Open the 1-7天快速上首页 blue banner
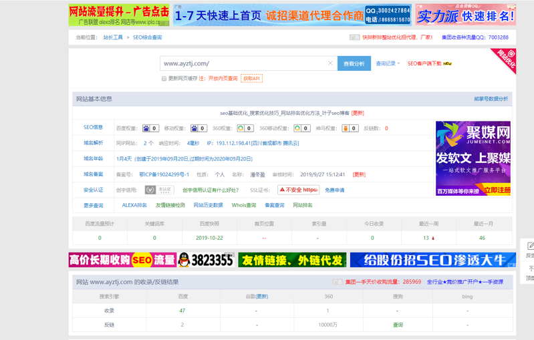534x340 pixels. pos(292,15)
